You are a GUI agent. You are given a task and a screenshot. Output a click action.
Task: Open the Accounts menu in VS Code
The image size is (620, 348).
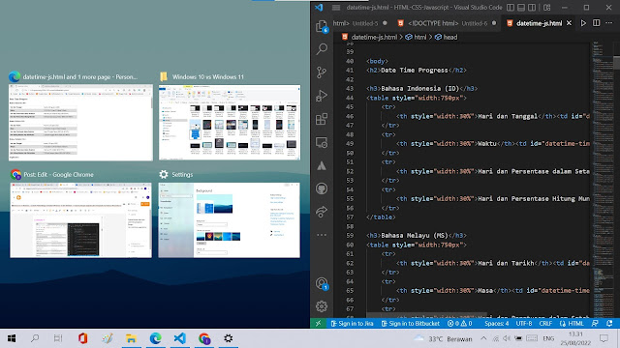[322, 283]
